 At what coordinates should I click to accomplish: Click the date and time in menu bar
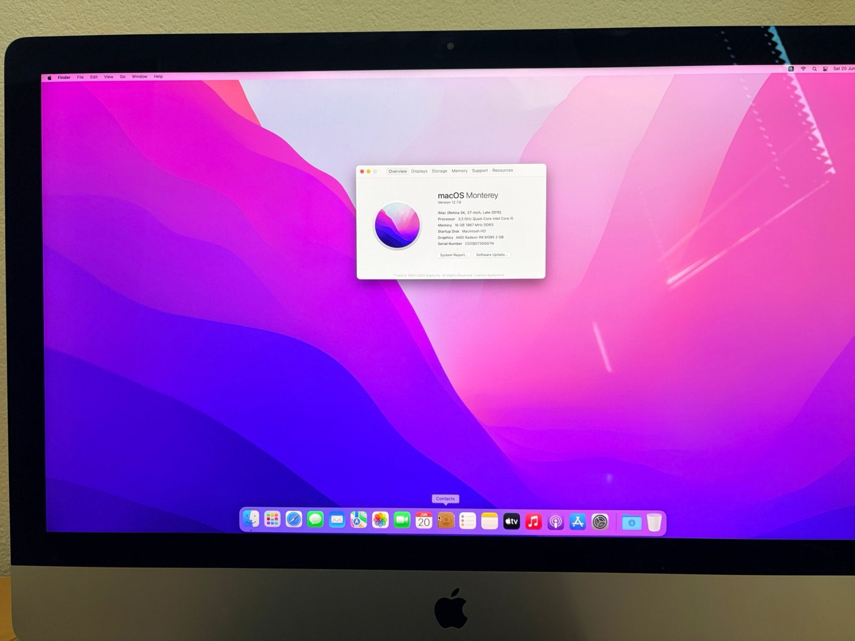click(844, 69)
